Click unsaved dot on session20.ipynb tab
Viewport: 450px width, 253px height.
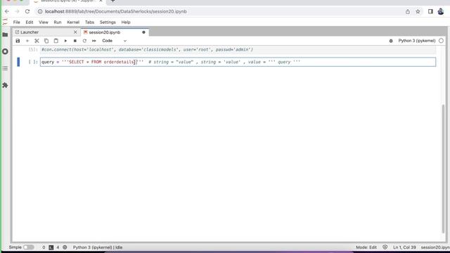(x=143, y=32)
